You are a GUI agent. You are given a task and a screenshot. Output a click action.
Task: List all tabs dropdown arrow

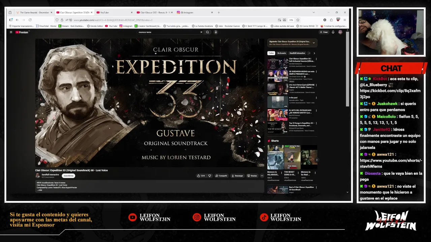click(x=314, y=12)
